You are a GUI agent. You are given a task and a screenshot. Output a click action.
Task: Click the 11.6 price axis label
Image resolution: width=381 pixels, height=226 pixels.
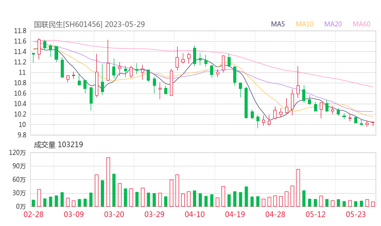[x=20, y=42]
